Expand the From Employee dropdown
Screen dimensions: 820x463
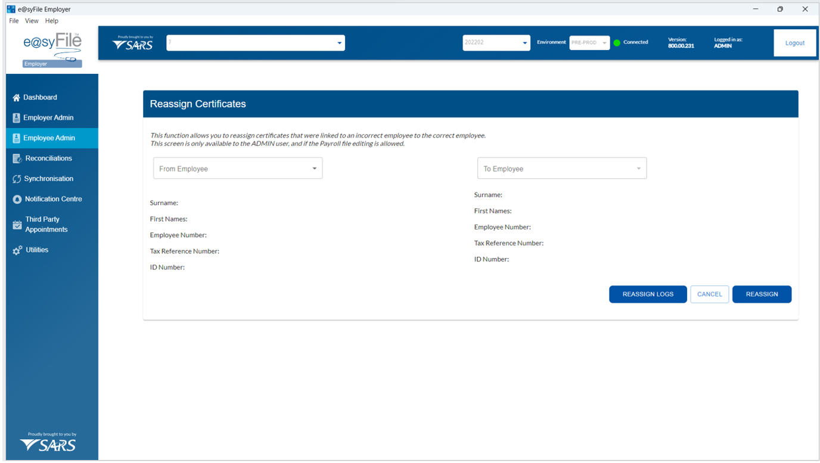click(238, 169)
